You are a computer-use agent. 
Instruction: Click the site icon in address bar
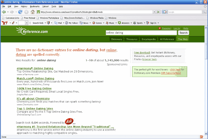coord(38,12)
